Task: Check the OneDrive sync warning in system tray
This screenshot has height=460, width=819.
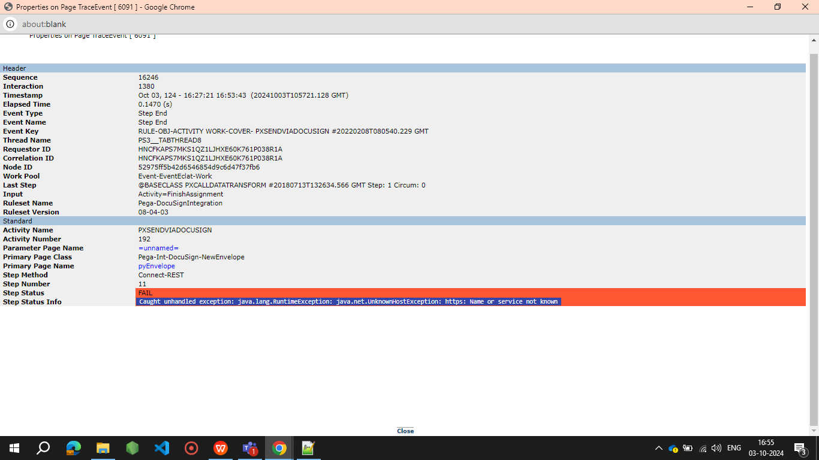Action: click(675, 448)
